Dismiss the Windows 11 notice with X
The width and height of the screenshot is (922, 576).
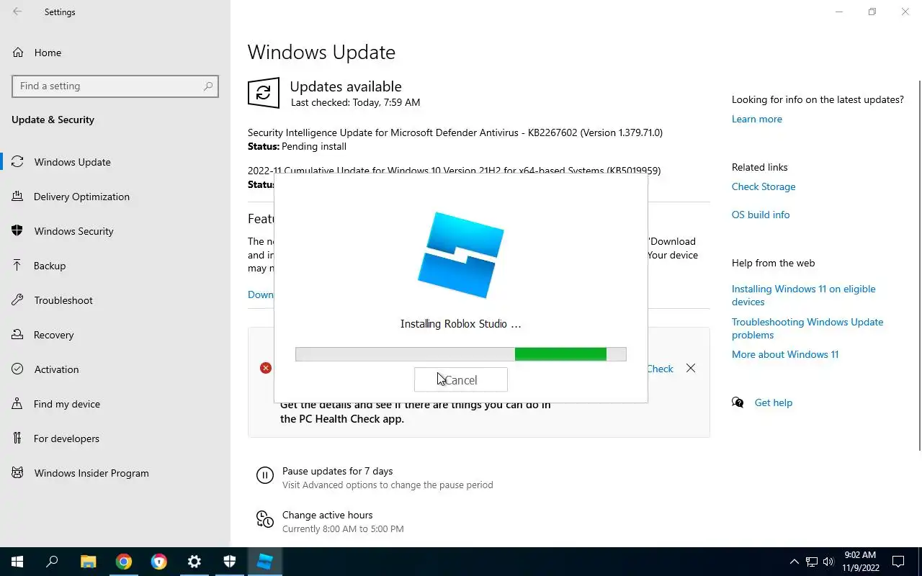[x=691, y=368]
